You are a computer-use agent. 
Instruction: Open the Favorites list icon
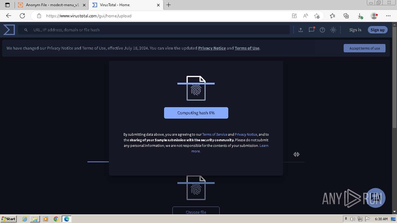pos(332,16)
